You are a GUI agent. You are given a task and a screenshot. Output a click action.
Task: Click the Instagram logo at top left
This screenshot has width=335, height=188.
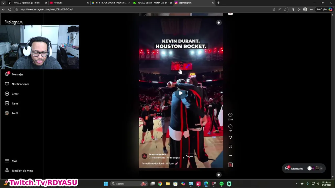14,22
